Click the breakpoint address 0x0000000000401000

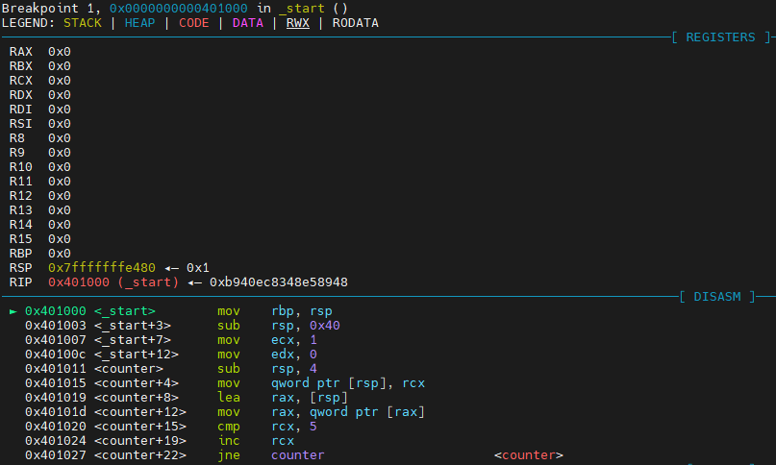178,9
